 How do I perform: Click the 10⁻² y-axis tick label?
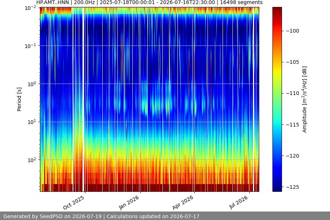pos(30,8)
